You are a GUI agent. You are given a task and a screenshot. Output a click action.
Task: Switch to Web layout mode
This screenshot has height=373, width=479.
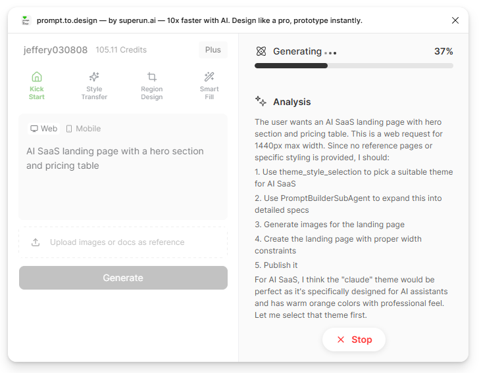pos(44,129)
